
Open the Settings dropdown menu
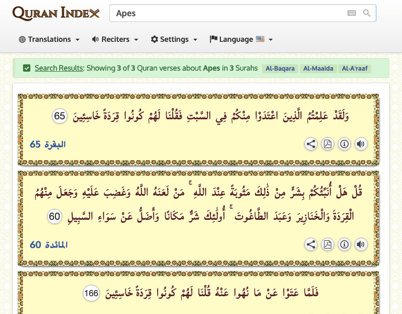pos(174,39)
